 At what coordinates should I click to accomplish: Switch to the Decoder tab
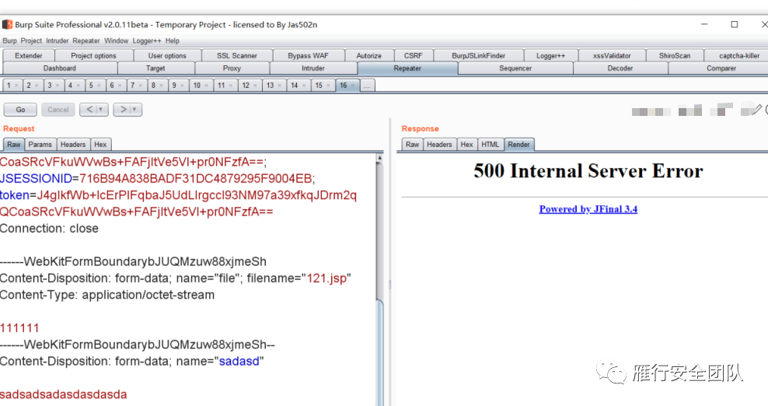(x=620, y=68)
